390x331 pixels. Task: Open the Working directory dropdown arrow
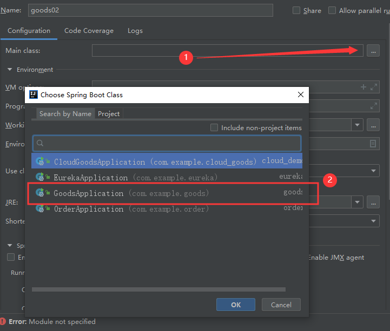click(357, 125)
